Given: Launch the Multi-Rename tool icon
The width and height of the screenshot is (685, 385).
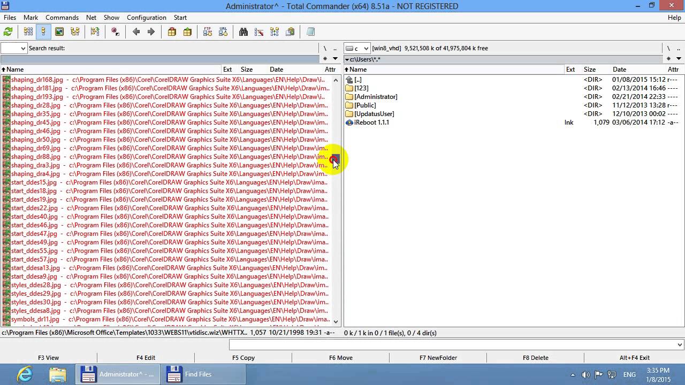Looking at the screenshot, I should 259,32.
